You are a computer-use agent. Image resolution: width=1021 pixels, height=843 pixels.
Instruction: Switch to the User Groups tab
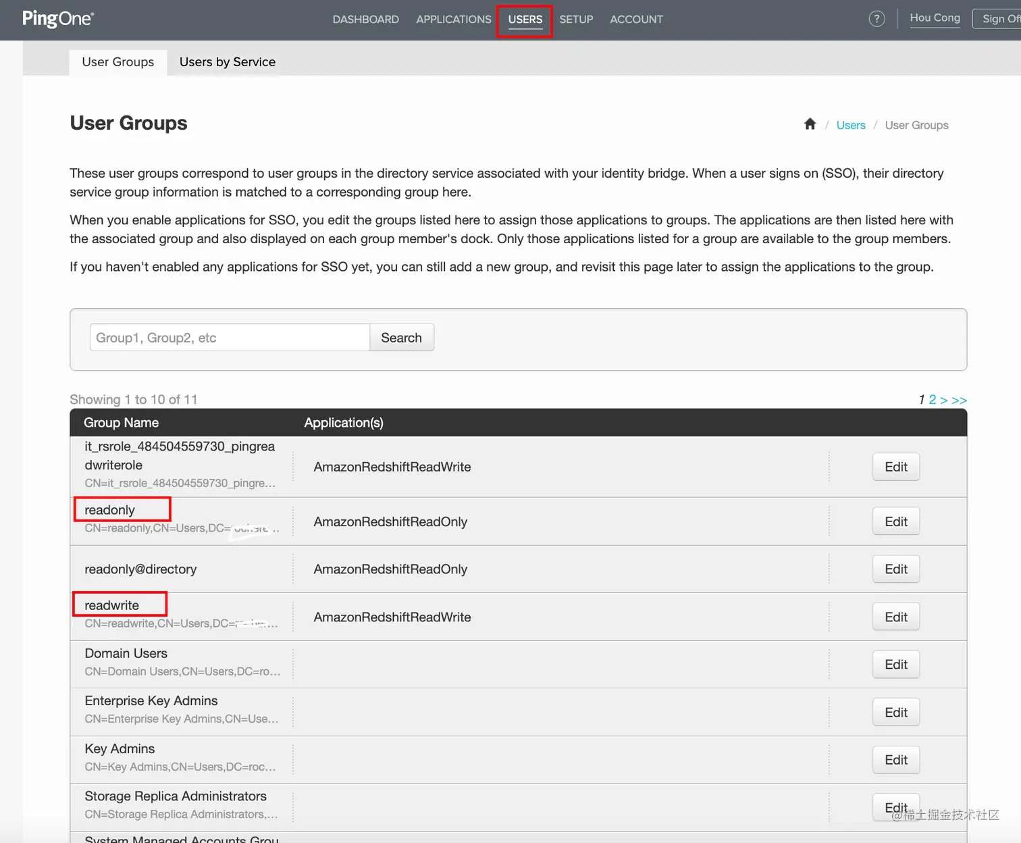pos(118,62)
